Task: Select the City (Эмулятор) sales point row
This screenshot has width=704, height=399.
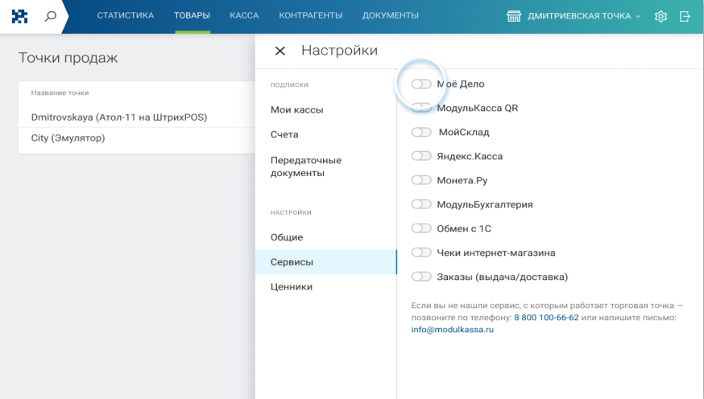Action: point(68,138)
